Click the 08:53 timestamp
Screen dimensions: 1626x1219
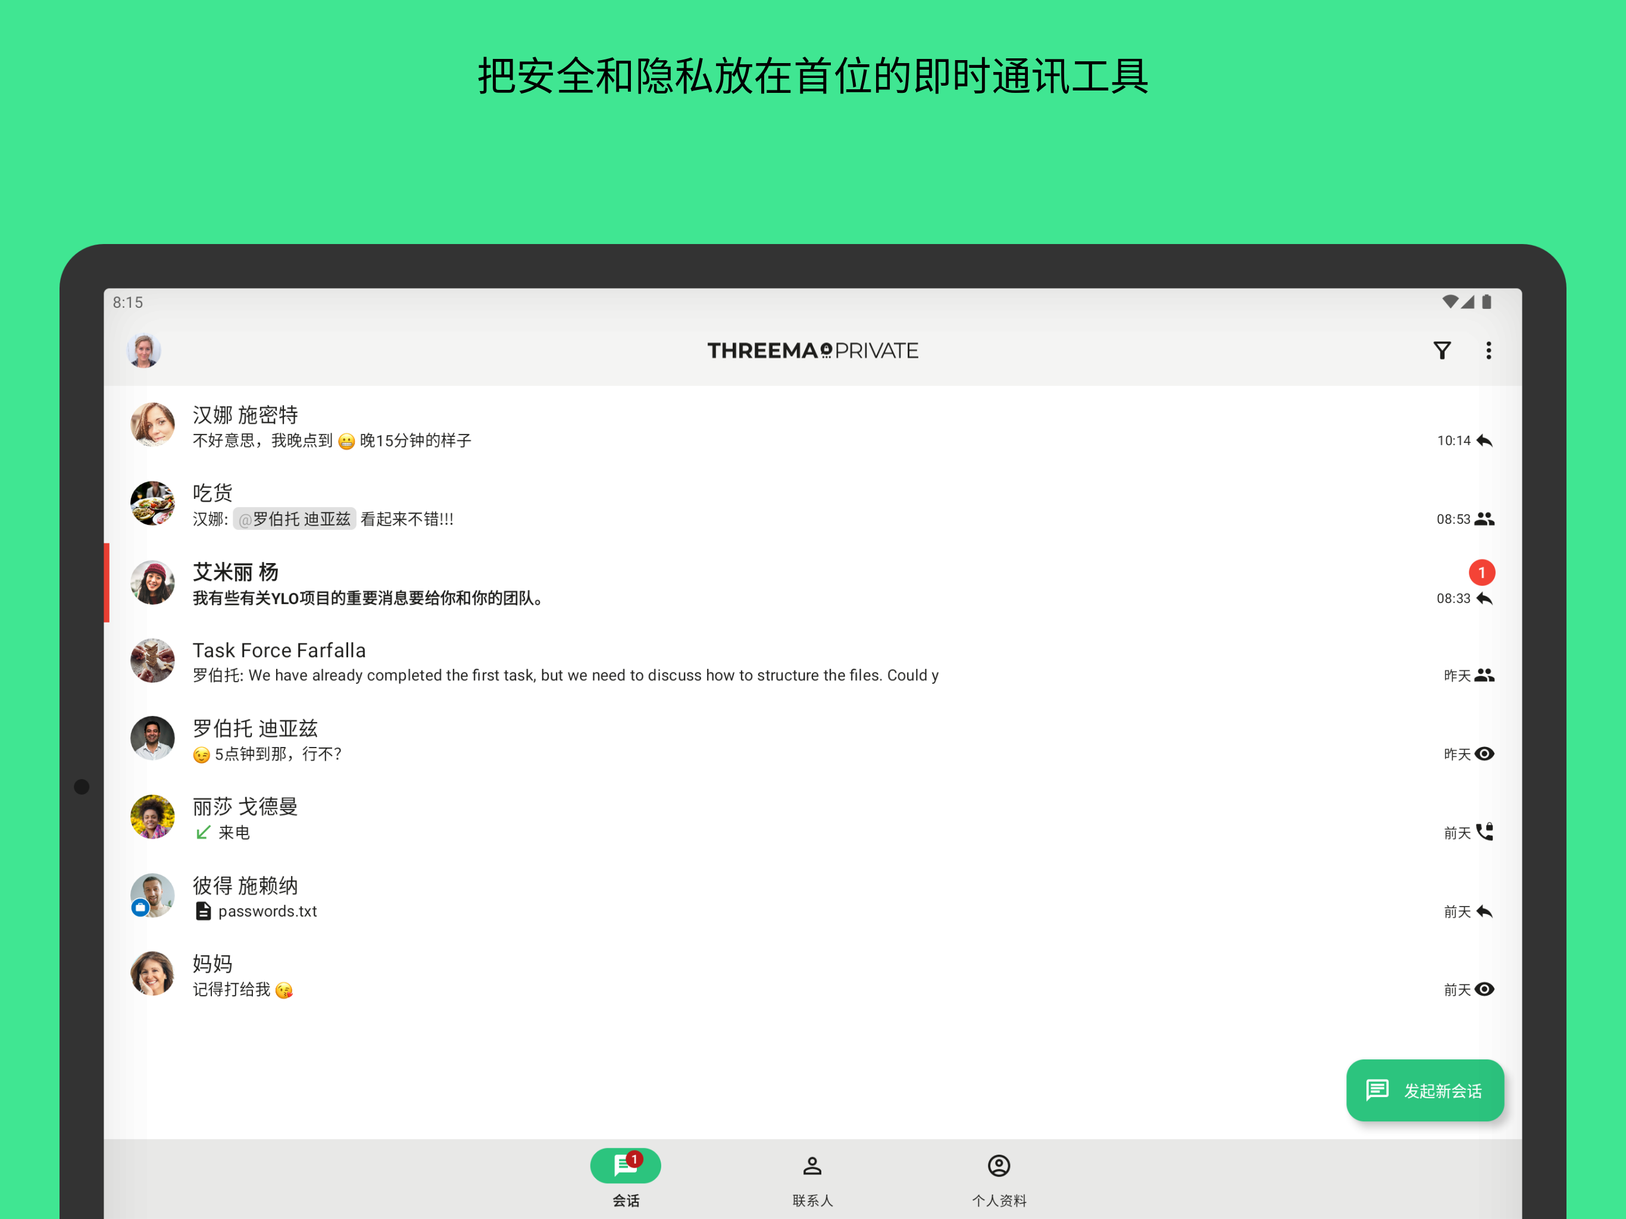1453,519
